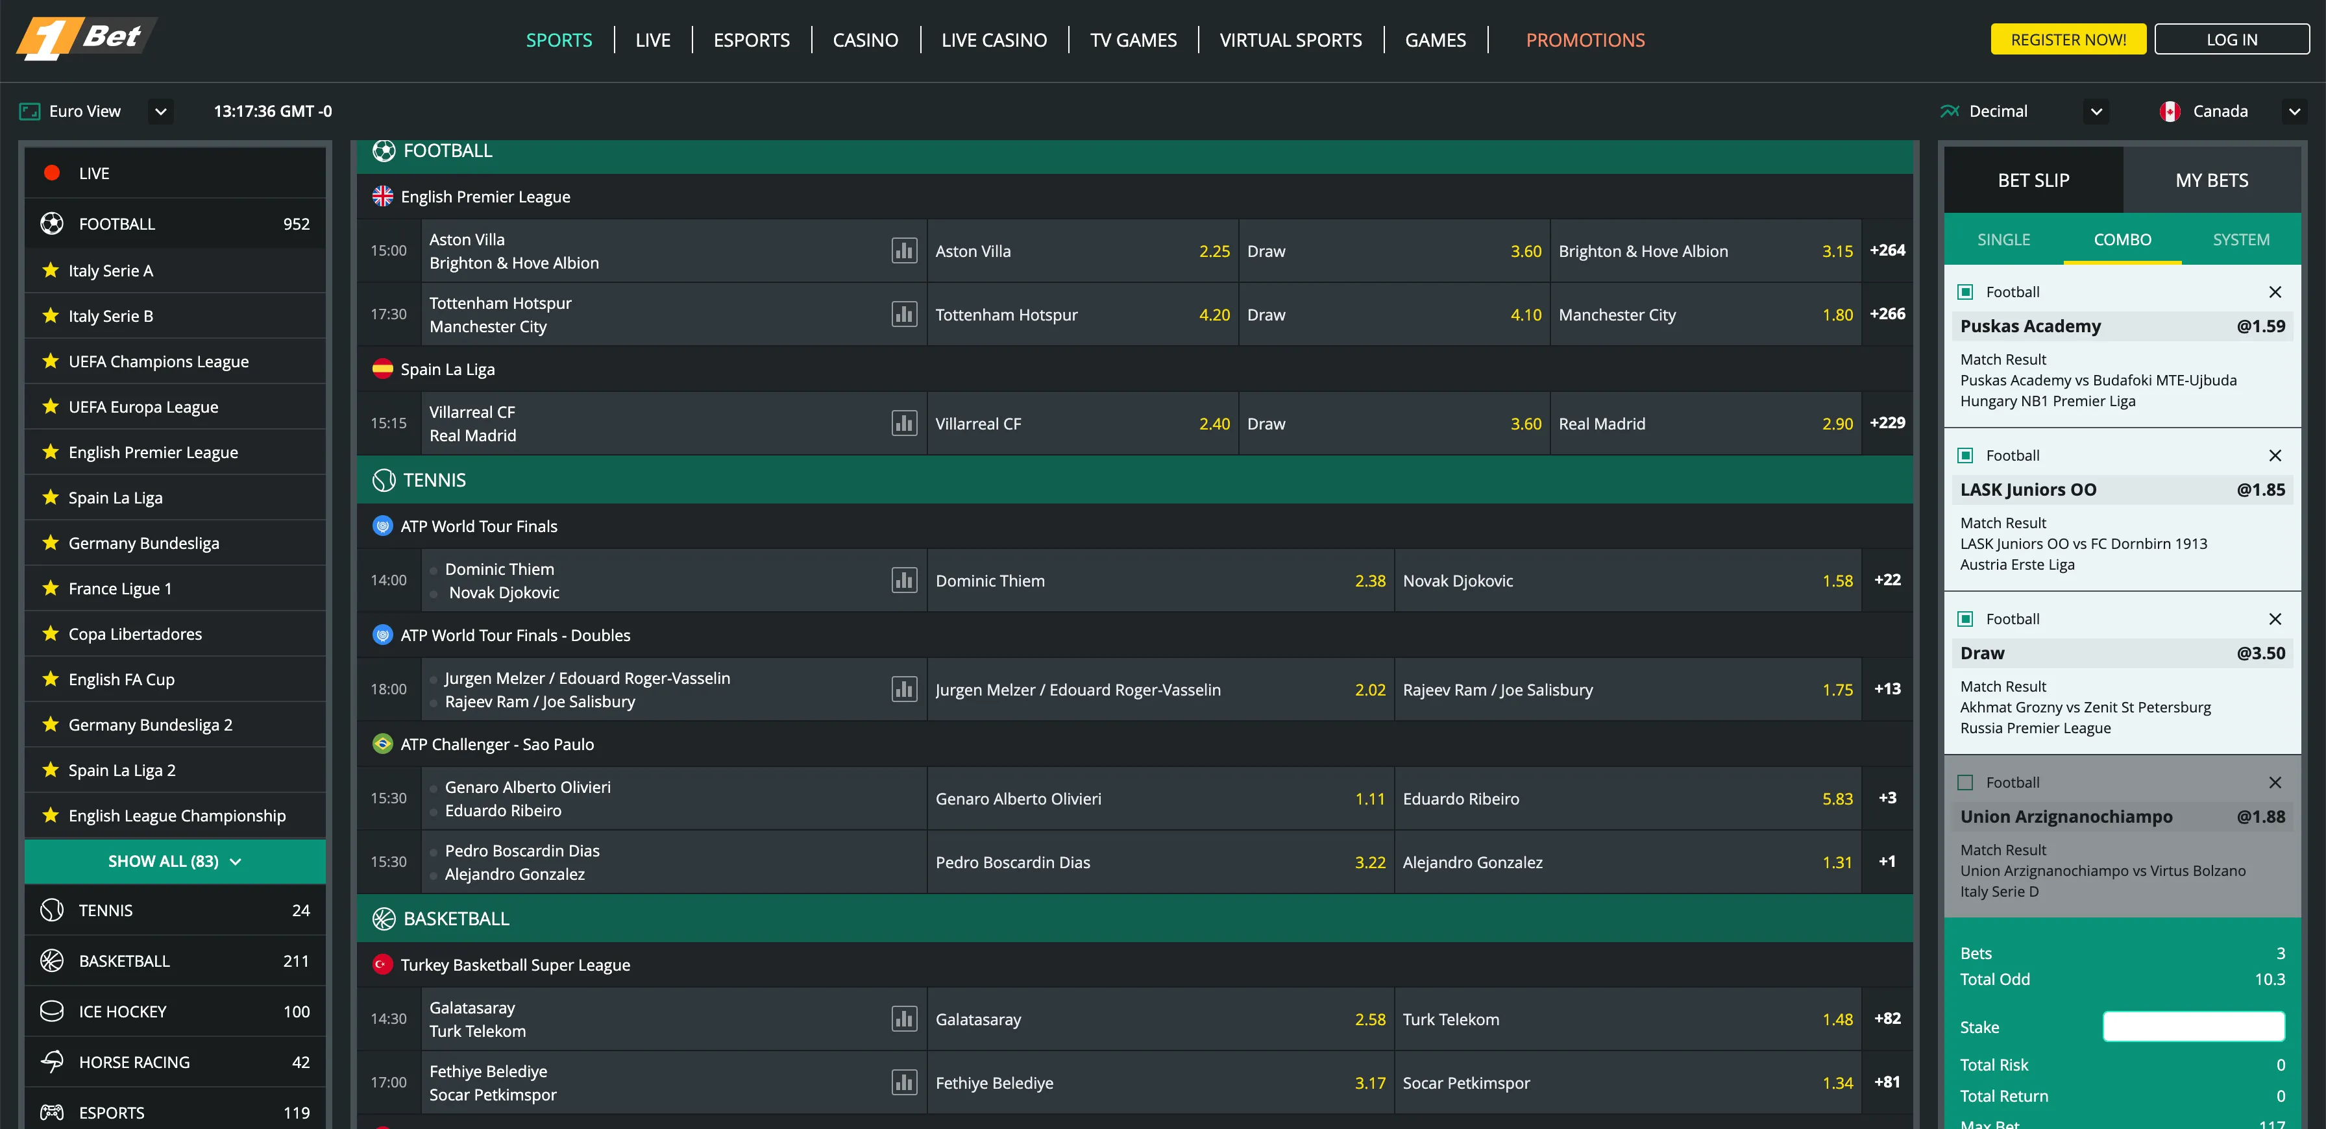The height and width of the screenshot is (1129, 2326).
Task: Click the star icon beside UEFA Champions League
Action: [51, 361]
